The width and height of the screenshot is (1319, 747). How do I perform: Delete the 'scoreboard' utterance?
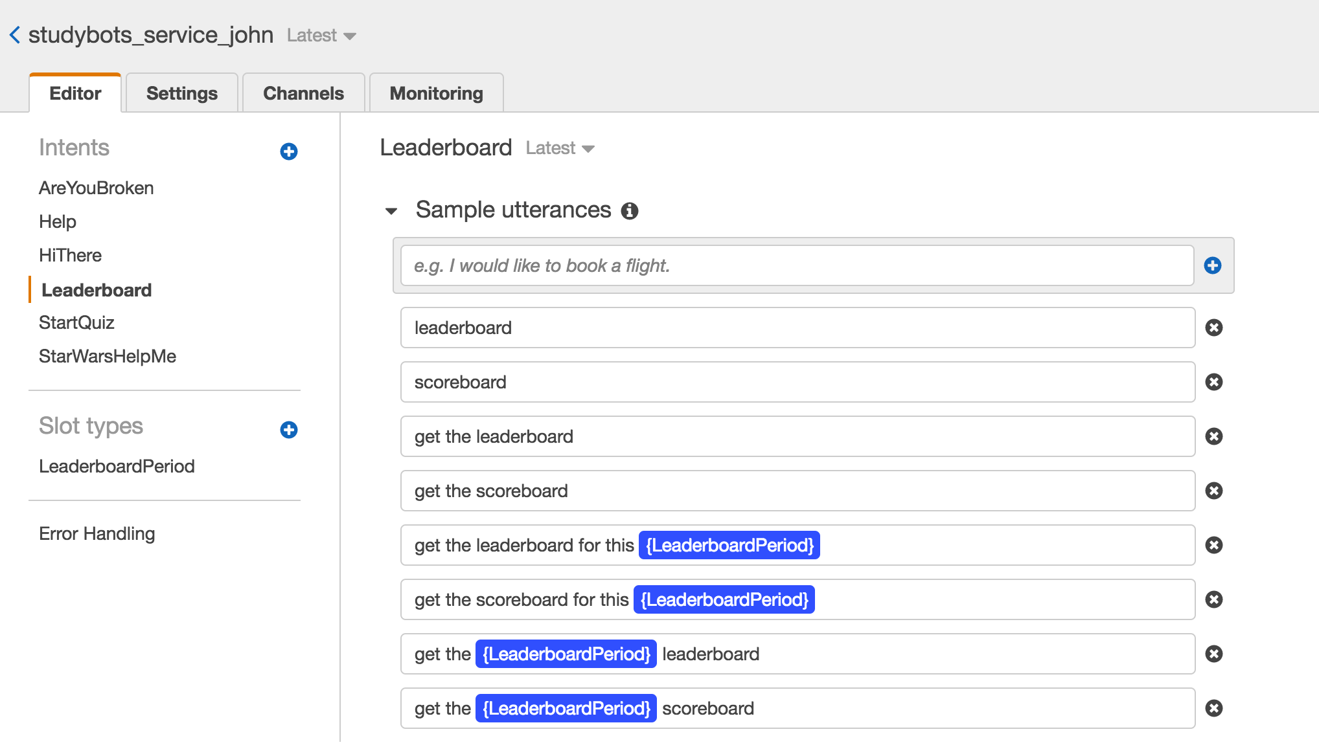pyautogui.click(x=1214, y=382)
